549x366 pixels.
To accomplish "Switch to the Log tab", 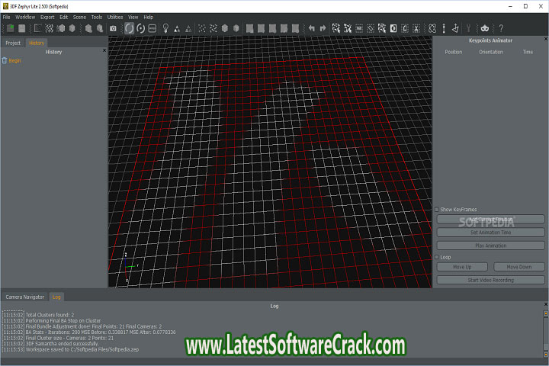I will pos(56,297).
